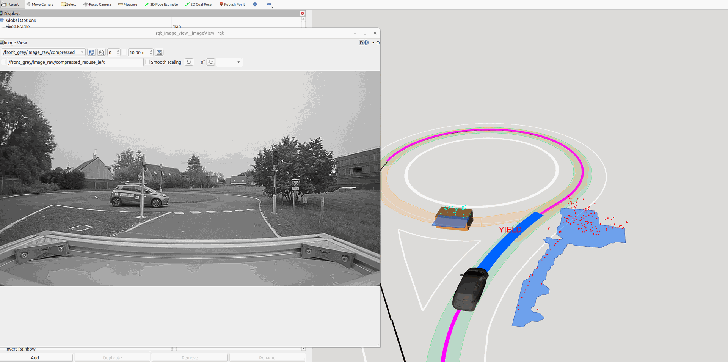Screen dimensions: 728x362
Task: Choose the Select tool in toolbar
Action: [69, 5]
